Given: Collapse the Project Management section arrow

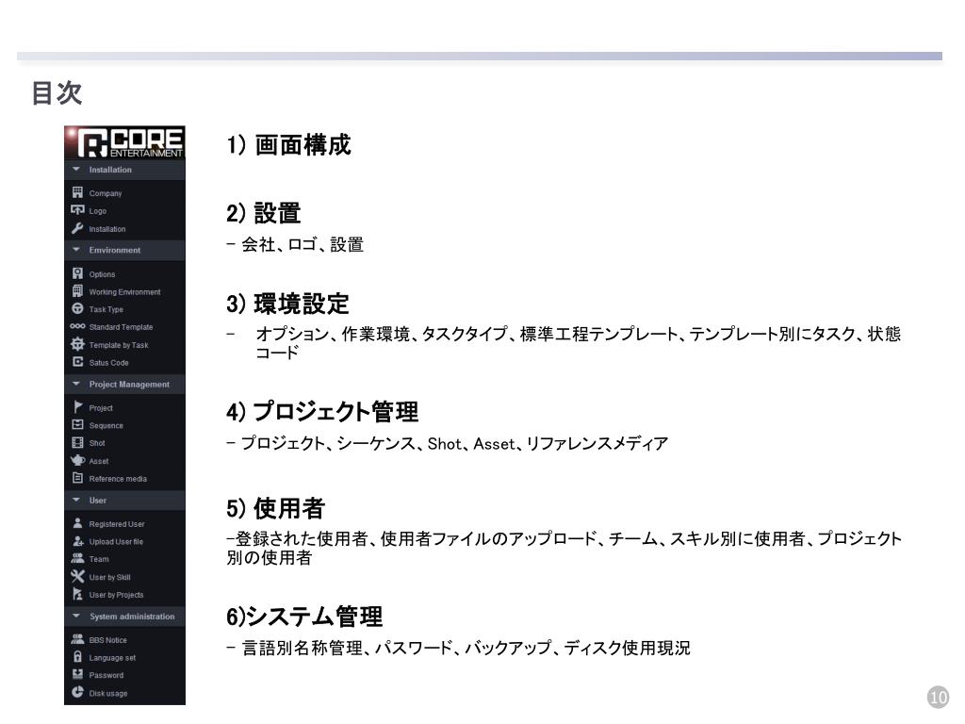Looking at the screenshot, I should (x=76, y=384).
